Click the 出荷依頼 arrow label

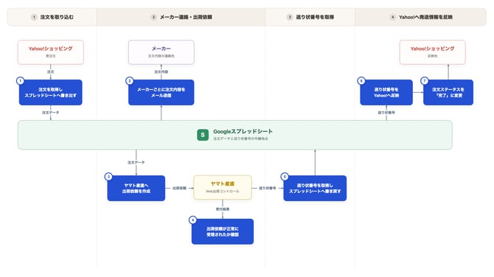[179, 188]
